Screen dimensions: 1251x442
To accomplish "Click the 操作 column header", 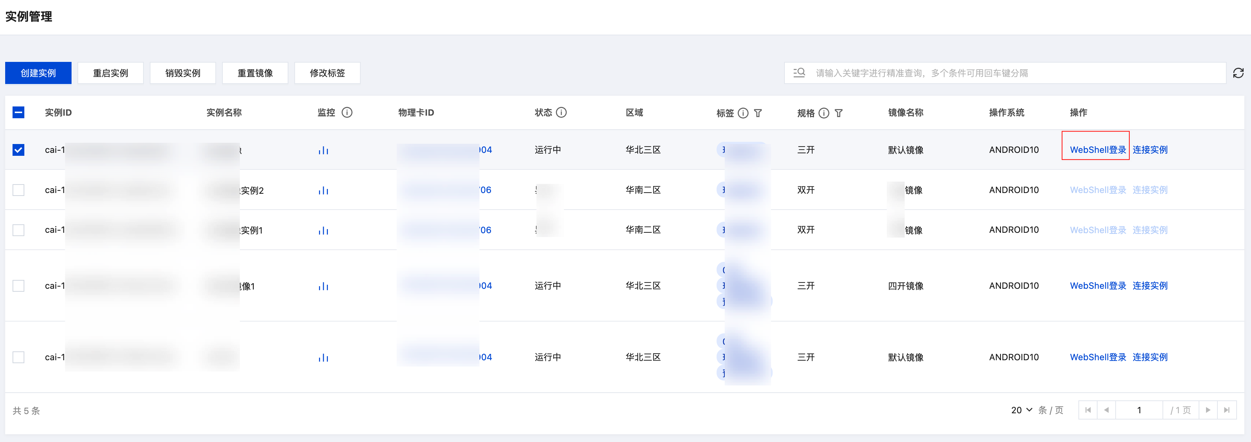I will [1079, 113].
